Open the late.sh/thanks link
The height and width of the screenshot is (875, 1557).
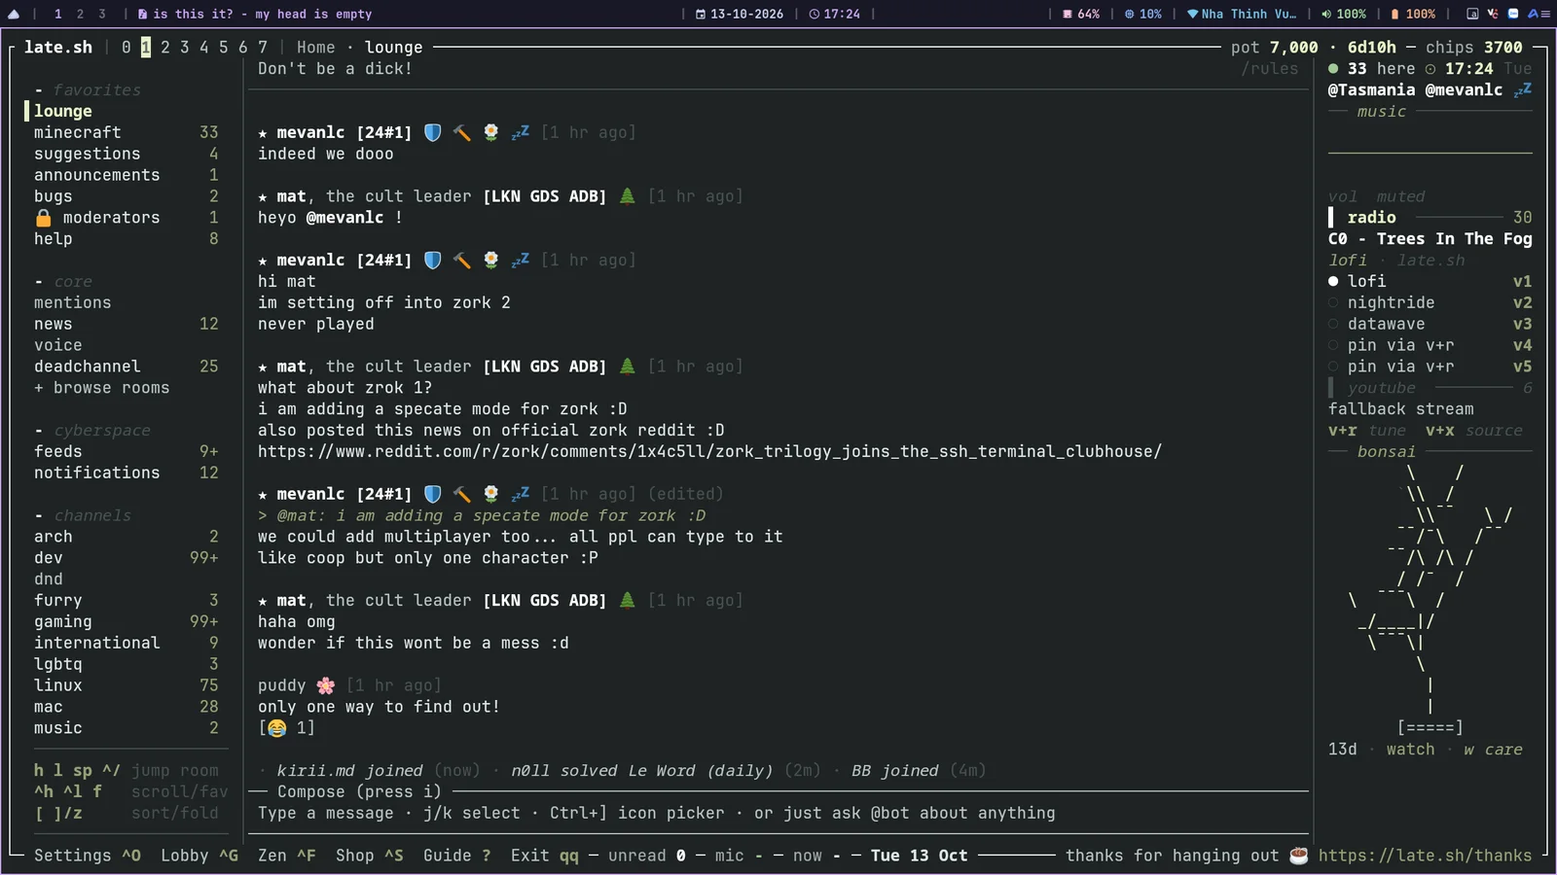coord(1425,856)
